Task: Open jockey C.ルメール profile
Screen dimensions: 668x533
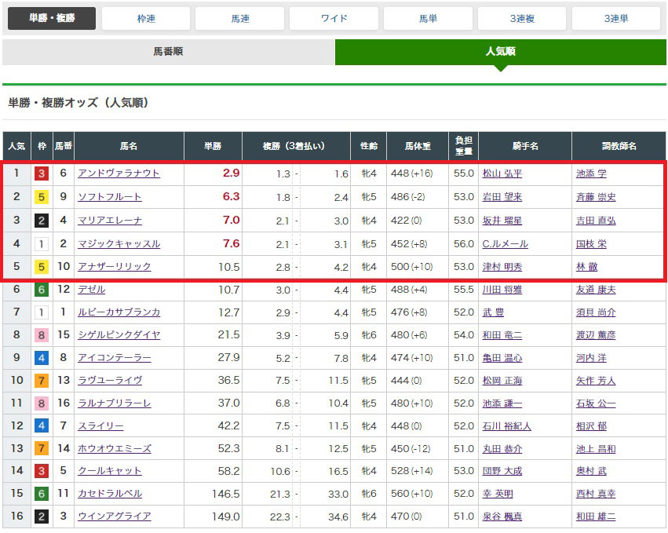Action: pos(505,244)
